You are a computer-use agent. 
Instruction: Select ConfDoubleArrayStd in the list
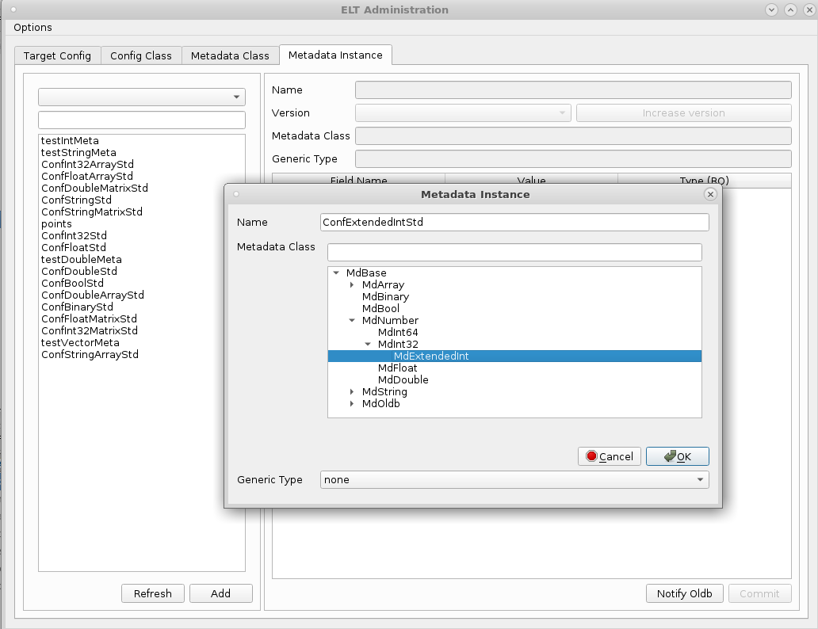[93, 295]
